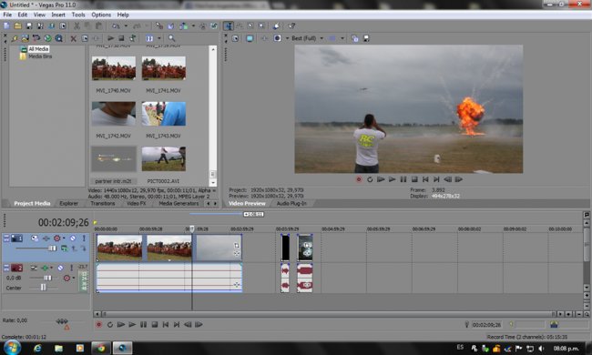Open Internet Explorer from the Windows taskbar
592x355 pixels.
tap(37, 349)
